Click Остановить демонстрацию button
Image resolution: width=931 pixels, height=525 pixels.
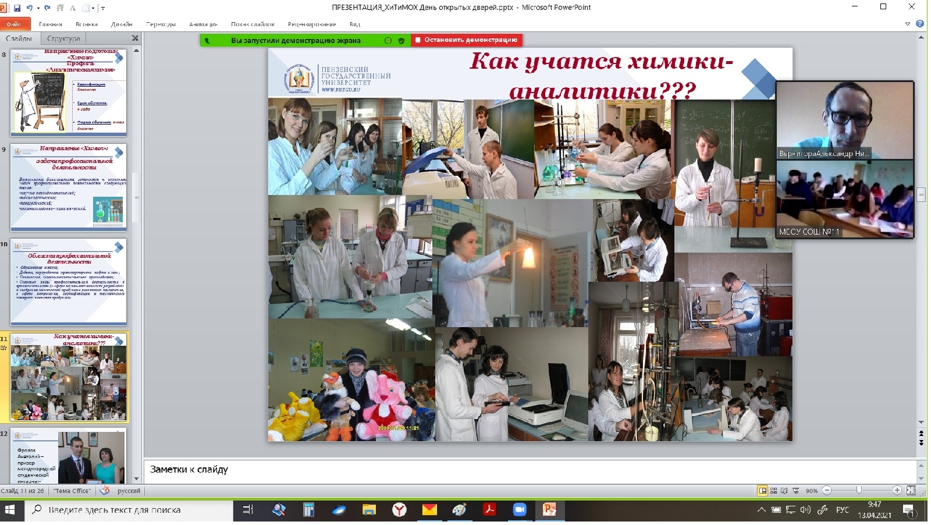click(467, 40)
